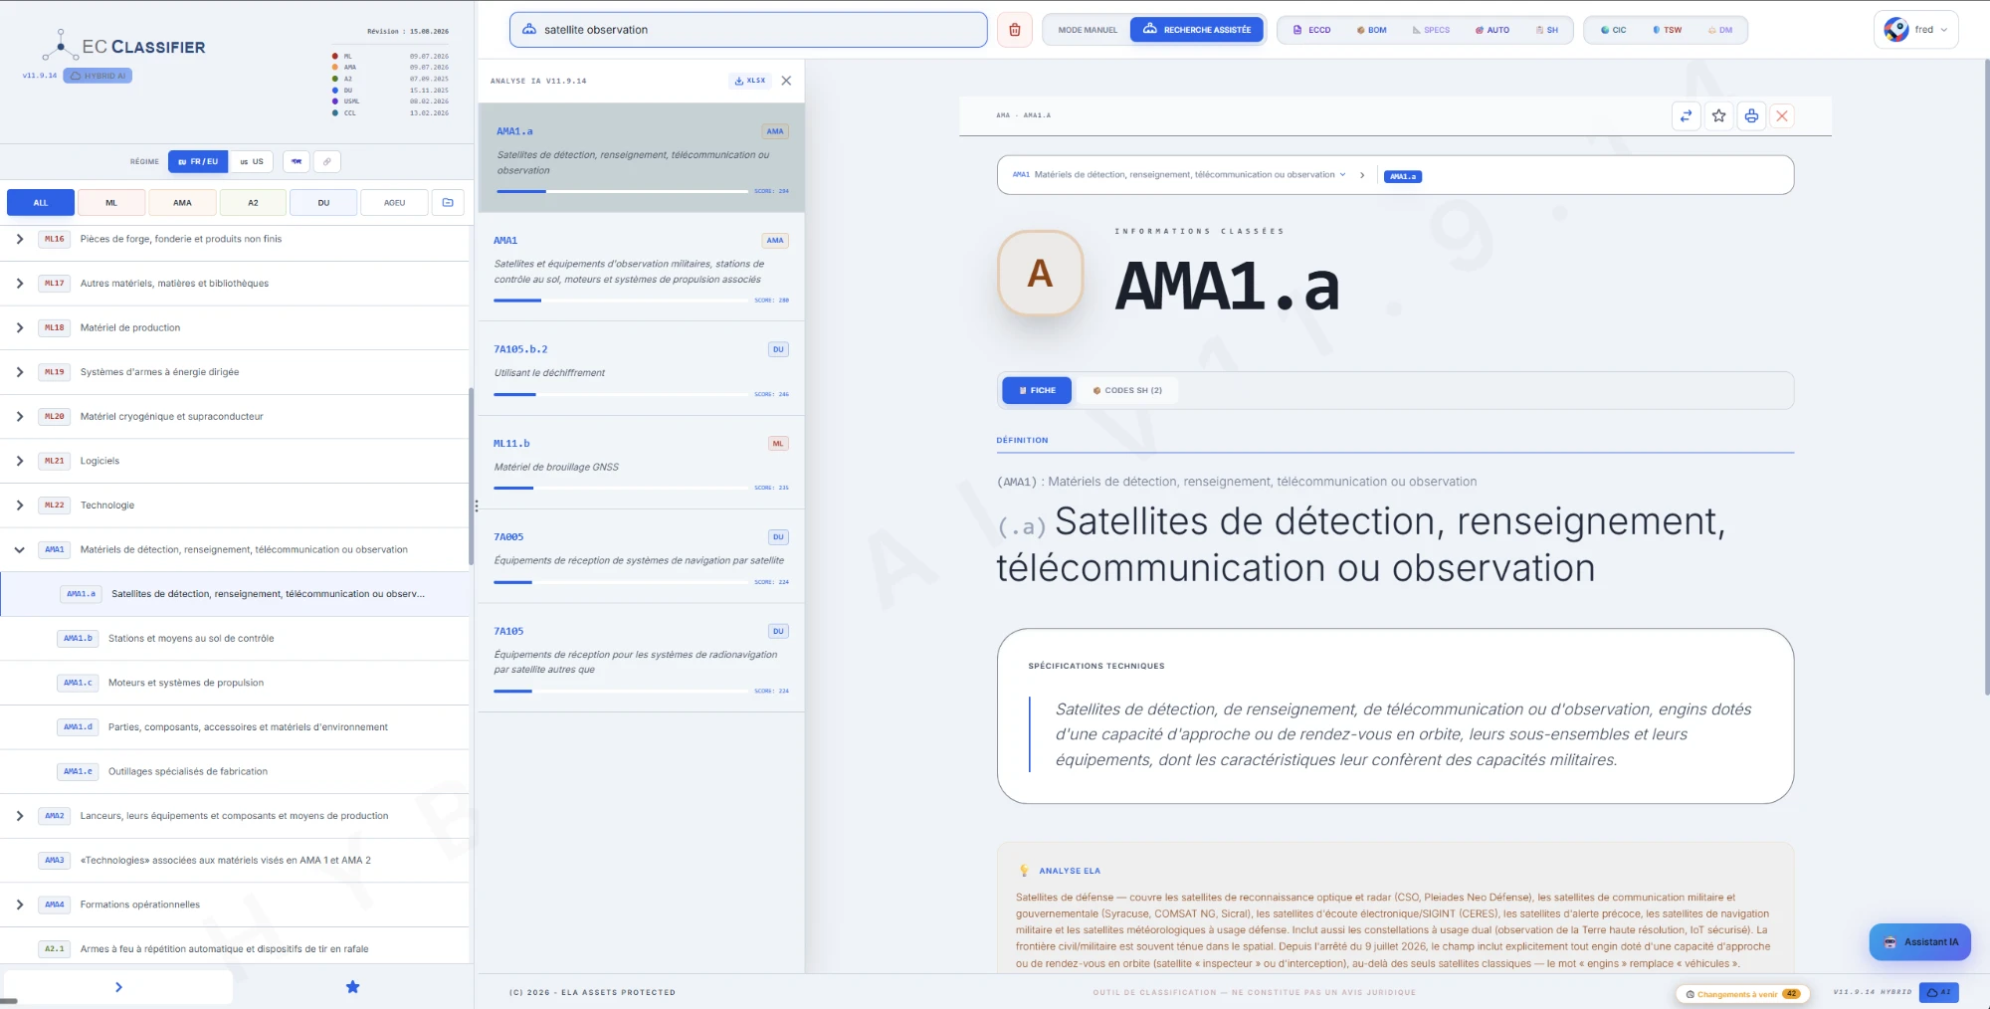This screenshot has width=1990, height=1009.
Task: Click the folder icon after the AGEU filter
Action: pos(448,203)
